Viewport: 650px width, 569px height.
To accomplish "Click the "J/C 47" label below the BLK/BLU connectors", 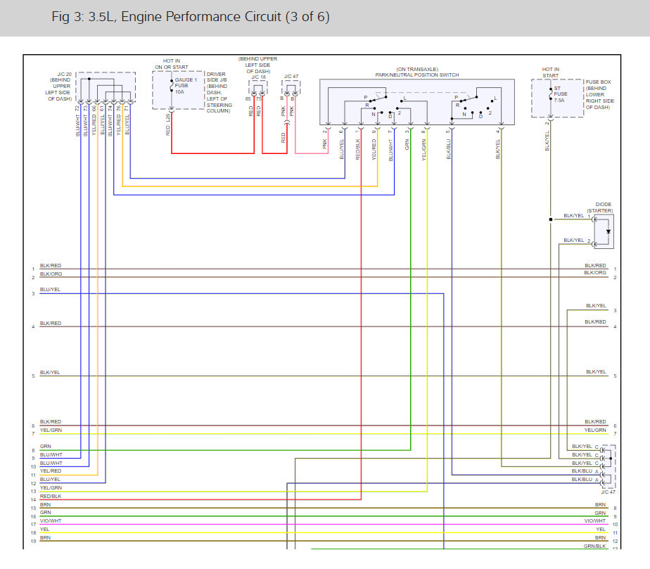I will [608, 492].
